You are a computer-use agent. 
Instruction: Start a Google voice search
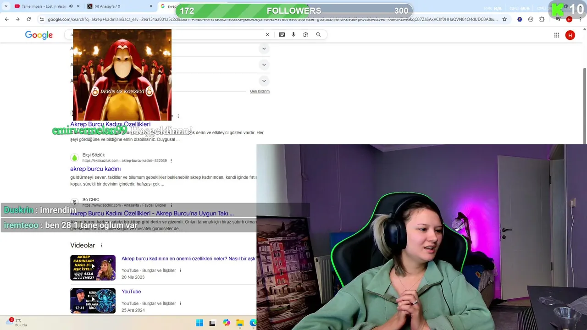(x=293, y=34)
